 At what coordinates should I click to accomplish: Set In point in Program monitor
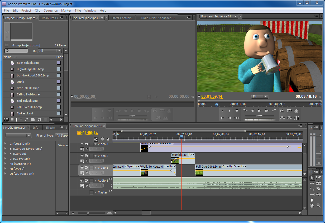tap(223, 111)
